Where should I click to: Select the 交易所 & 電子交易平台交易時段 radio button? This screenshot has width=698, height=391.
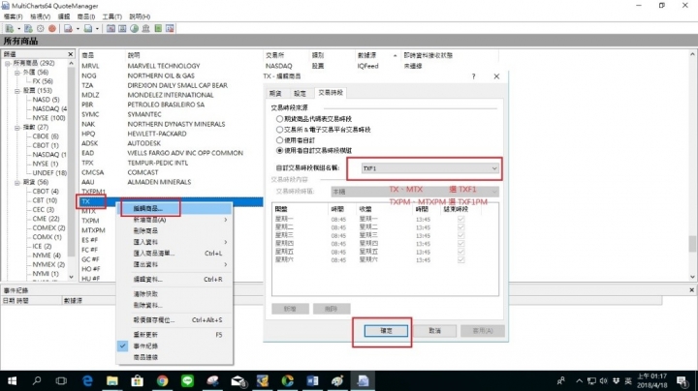[279, 130]
